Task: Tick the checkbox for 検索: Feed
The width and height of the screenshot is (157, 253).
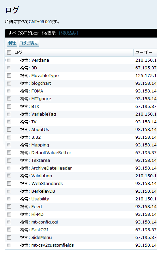Action: tap(9, 207)
